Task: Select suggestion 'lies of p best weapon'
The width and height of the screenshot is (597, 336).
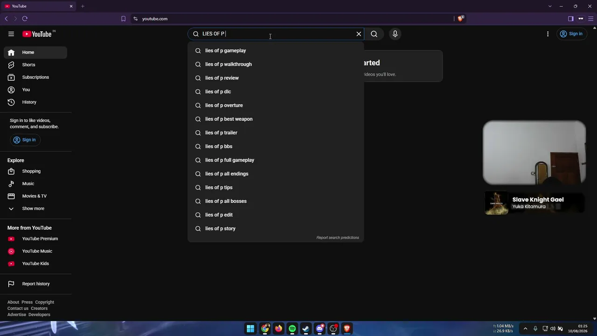Action: 276,119
